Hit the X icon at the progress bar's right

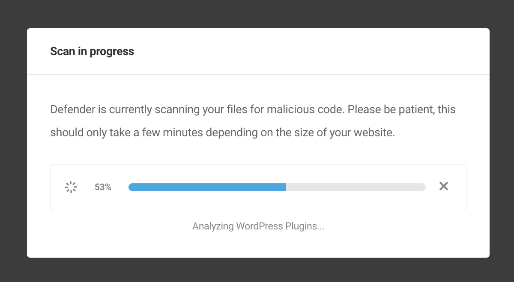tap(443, 186)
